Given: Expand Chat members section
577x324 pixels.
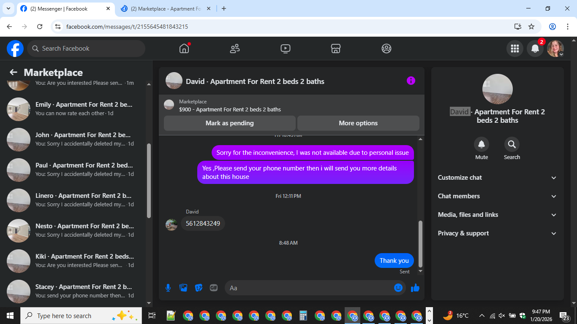Looking at the screenshot, I should [498, 196].
